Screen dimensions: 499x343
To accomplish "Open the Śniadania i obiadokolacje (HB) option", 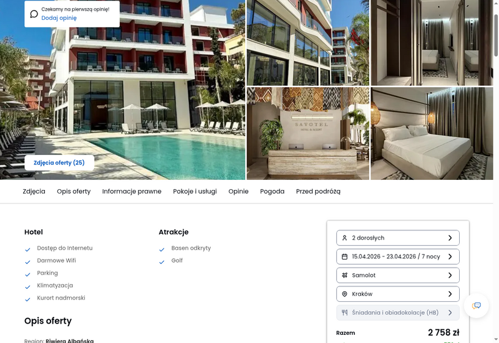I will coord(398,312).
